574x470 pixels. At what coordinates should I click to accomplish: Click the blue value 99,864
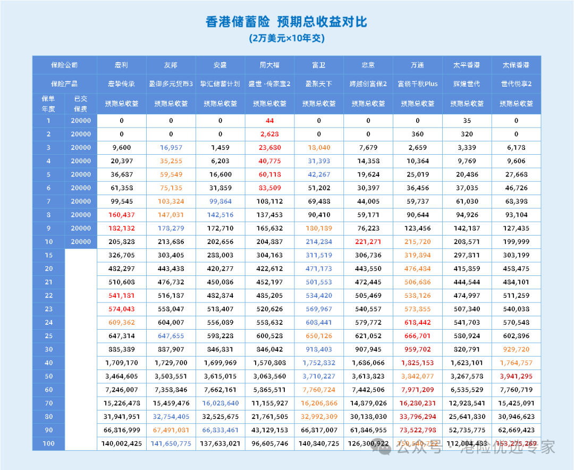[x=221, y=201]
